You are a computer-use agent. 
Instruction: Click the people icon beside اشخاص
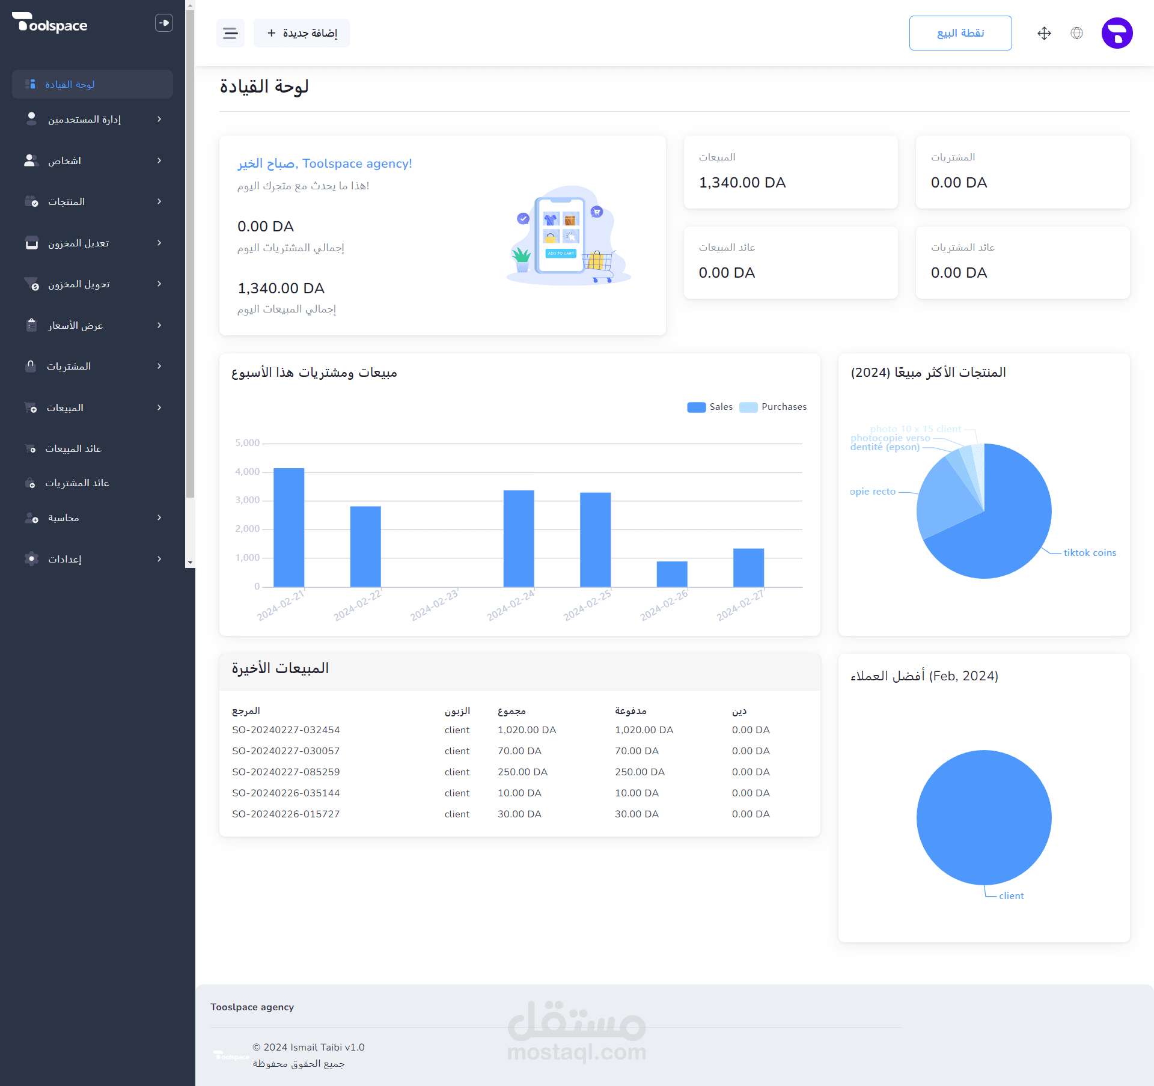31,160
